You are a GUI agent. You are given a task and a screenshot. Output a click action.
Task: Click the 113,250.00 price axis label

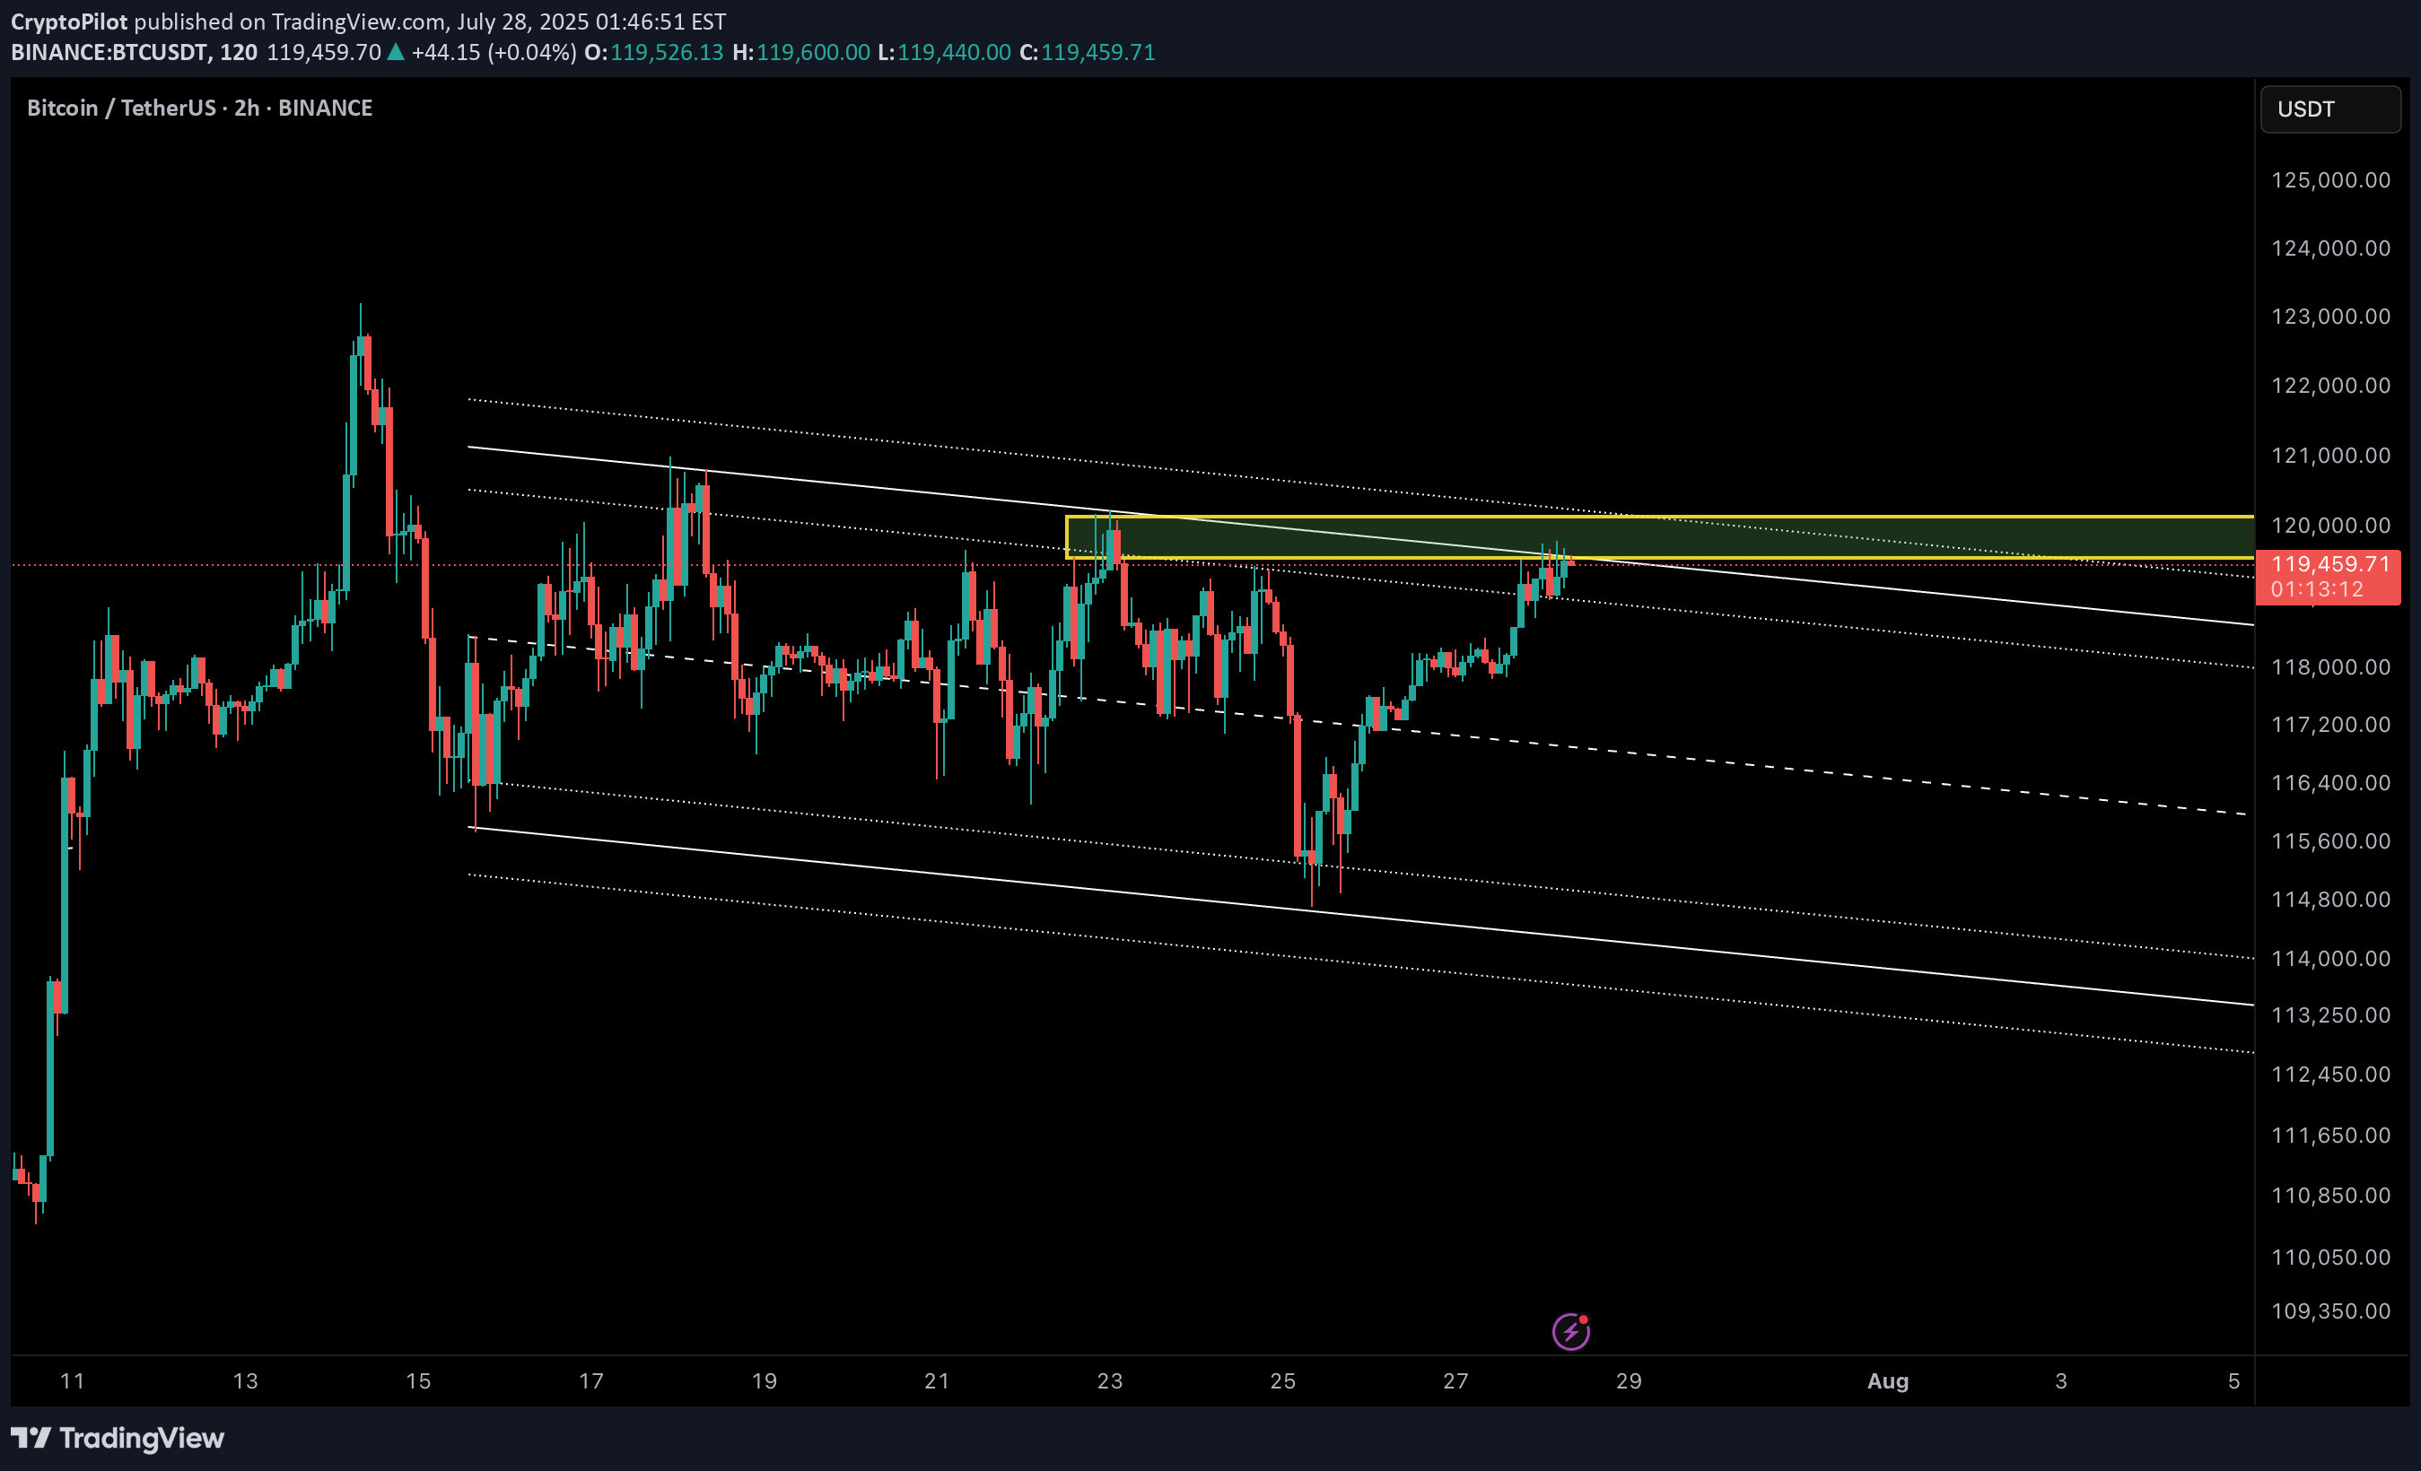tap(2329, 1015)
